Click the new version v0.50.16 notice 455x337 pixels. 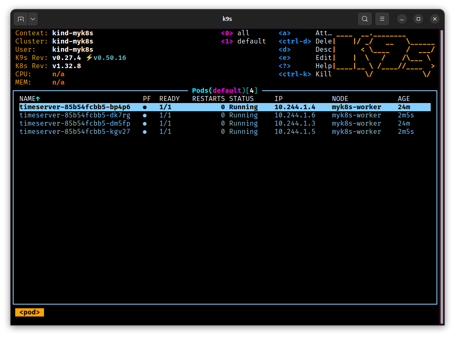coord(106,57)
